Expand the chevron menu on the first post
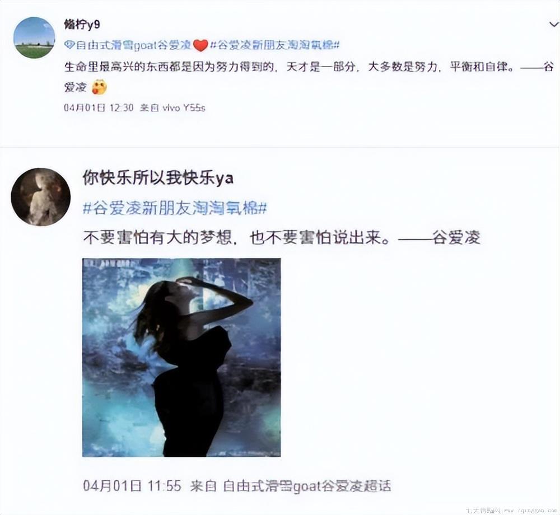 pyautogui.click(x=554, y=24)
